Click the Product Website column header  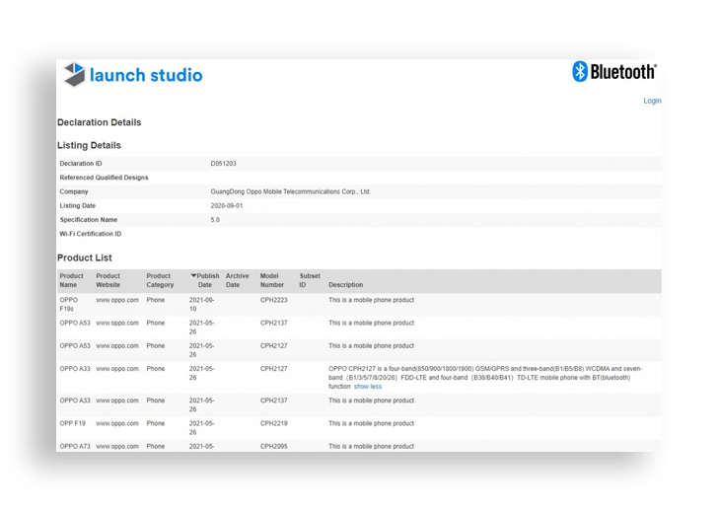pyautogui.click(x=108, y=280)
